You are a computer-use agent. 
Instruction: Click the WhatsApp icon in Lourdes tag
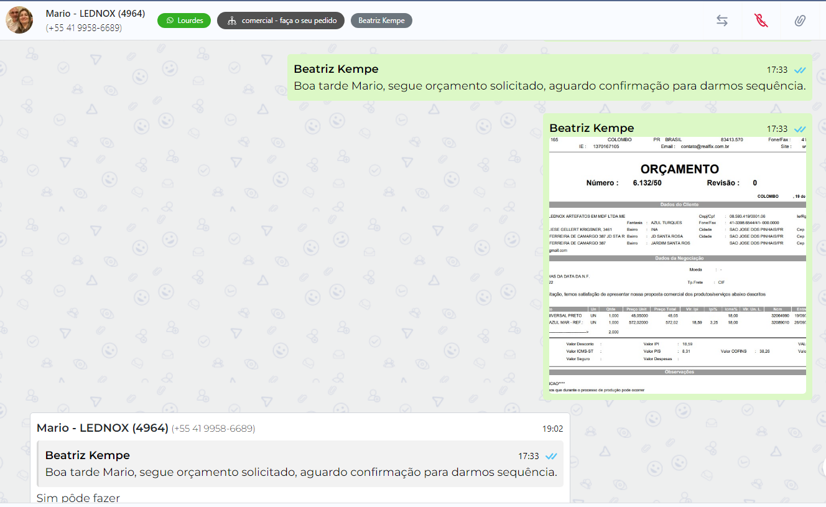pyautogui.click(x=170, y=21)
